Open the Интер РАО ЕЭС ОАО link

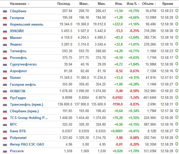point(27,145)
